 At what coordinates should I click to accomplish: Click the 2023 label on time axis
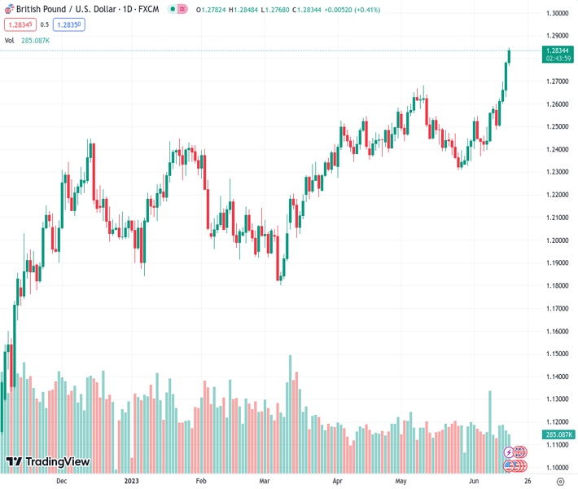(133, 482)
